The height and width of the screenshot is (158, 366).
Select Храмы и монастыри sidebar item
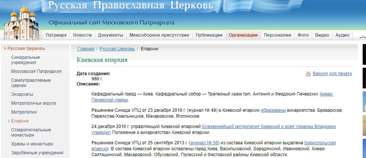(32, 144)
